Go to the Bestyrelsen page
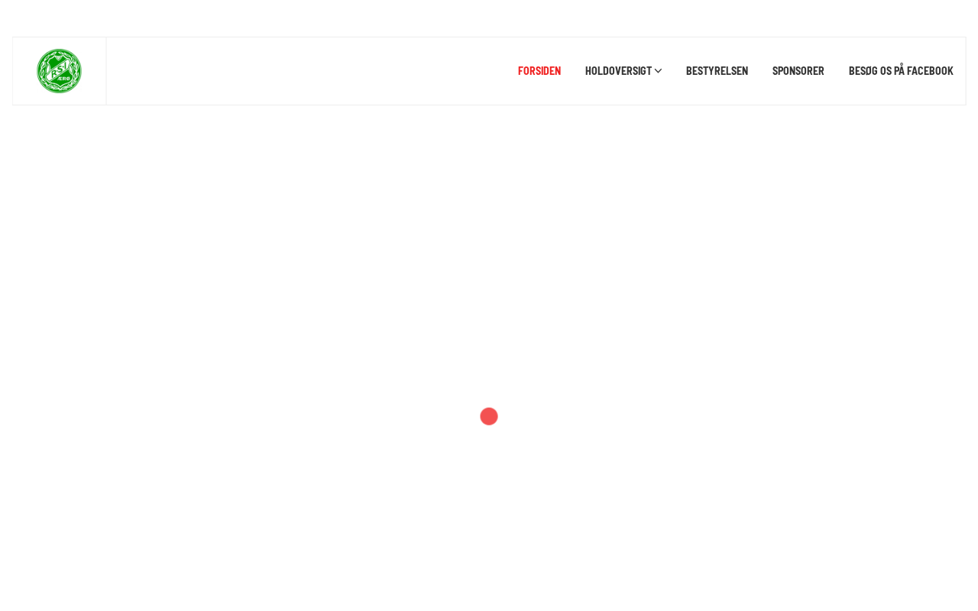Viewport: 978px width, 611px height. point(717,71)
